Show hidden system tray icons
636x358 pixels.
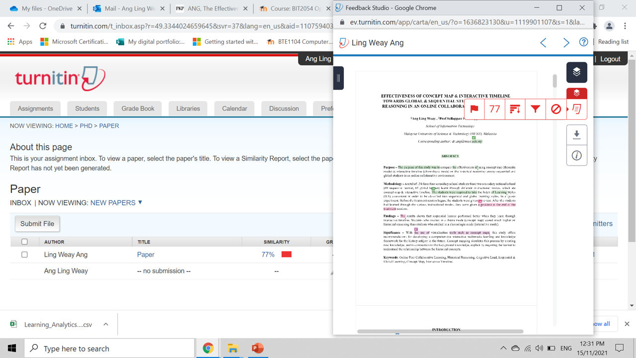point(503,349)
